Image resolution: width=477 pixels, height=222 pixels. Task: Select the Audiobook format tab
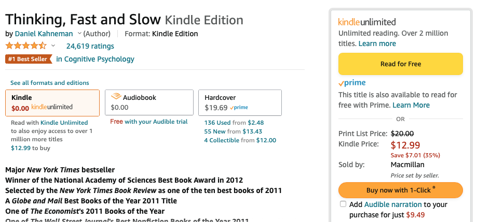pyautogui.click(x=149, y=102)
